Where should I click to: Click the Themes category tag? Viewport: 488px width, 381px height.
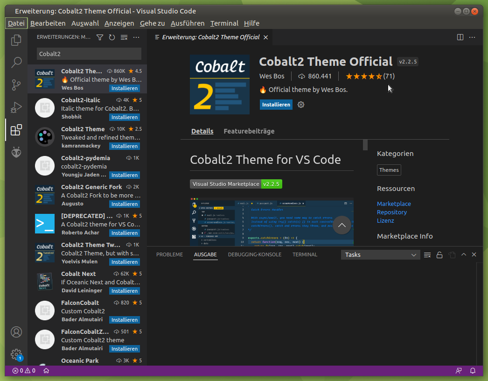[x=389, y=170]
